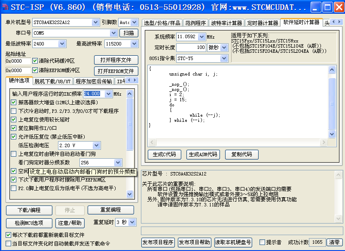Open 注意/帮助
Screen dimensions: 345x251
click(70, 223)
